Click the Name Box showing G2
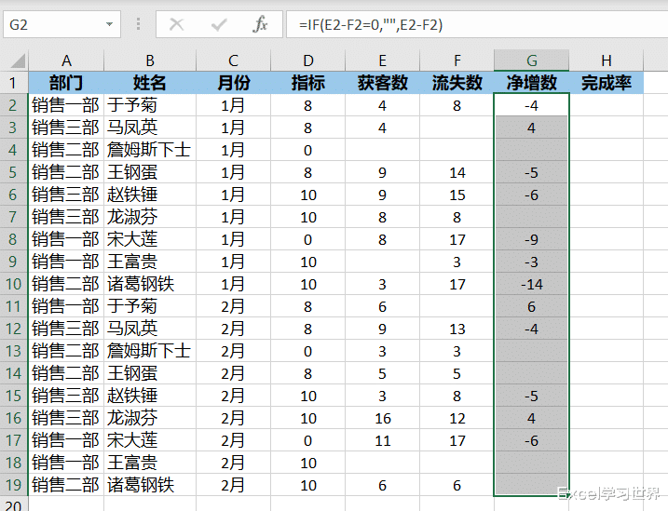 (x=61, y=25)
